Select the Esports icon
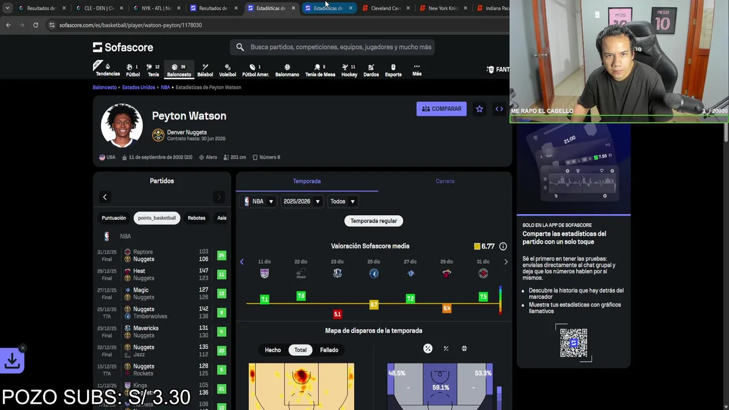Image resolution: width=729 pixels, height=410 pixels. pos(393,70)
